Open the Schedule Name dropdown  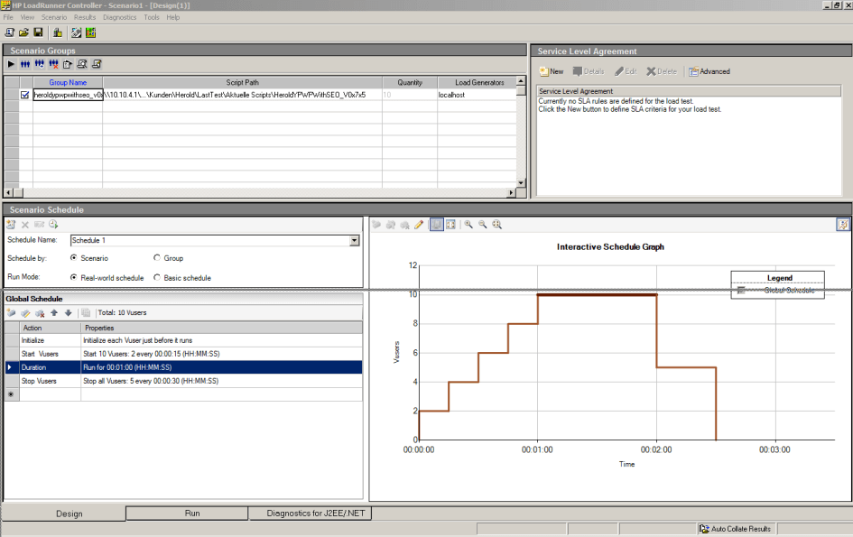pyautogui.click(x=354, y=240)
